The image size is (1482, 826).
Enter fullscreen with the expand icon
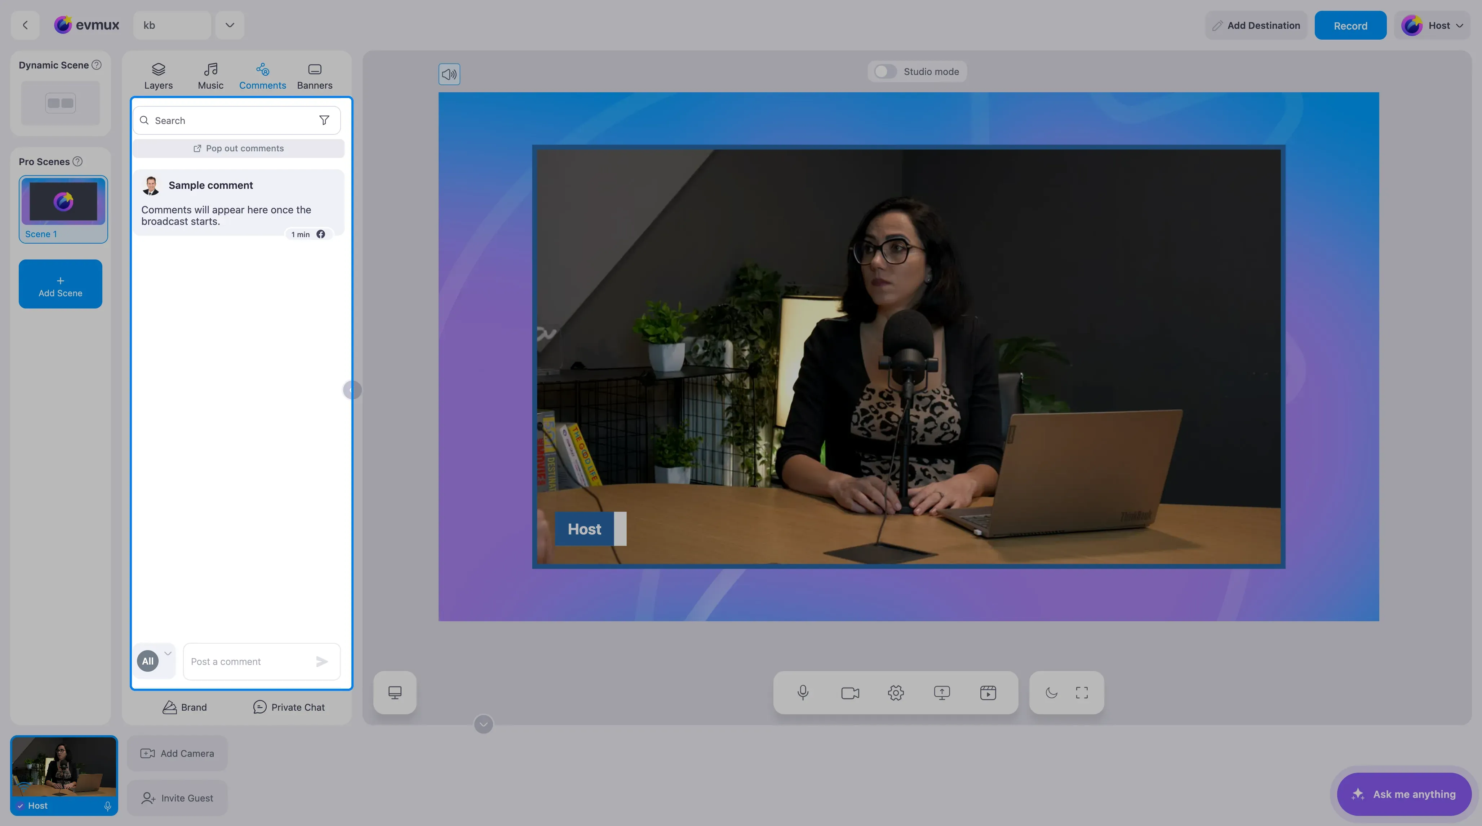(1082, 693)
